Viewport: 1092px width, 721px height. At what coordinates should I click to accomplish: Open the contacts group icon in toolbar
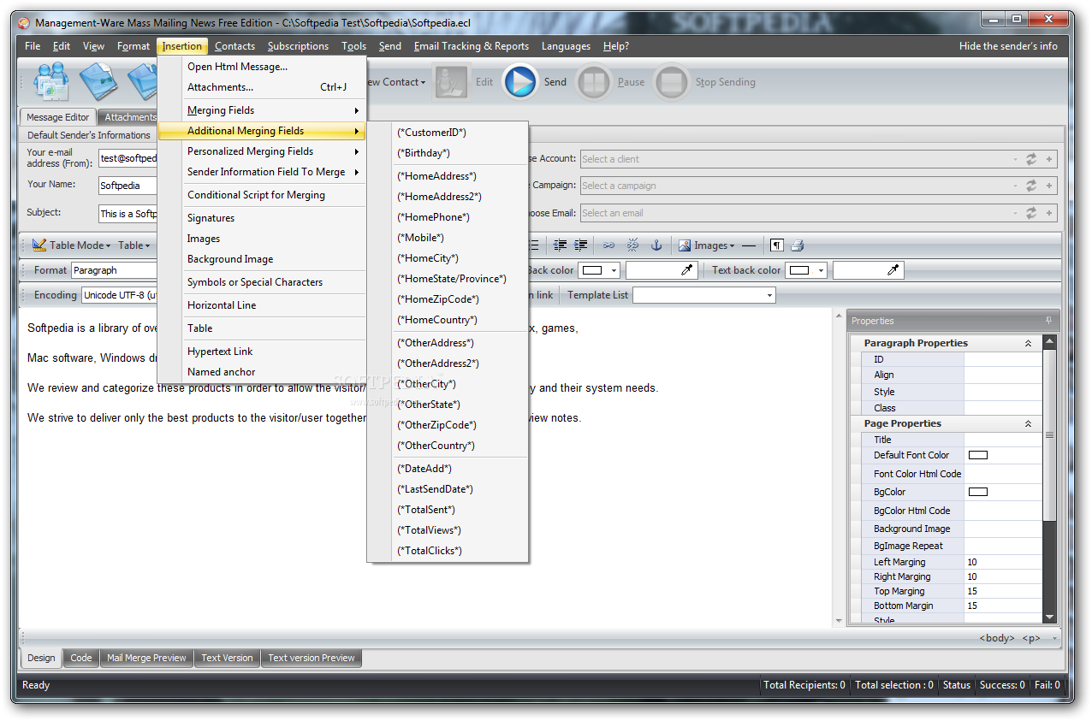coord(50,82)
